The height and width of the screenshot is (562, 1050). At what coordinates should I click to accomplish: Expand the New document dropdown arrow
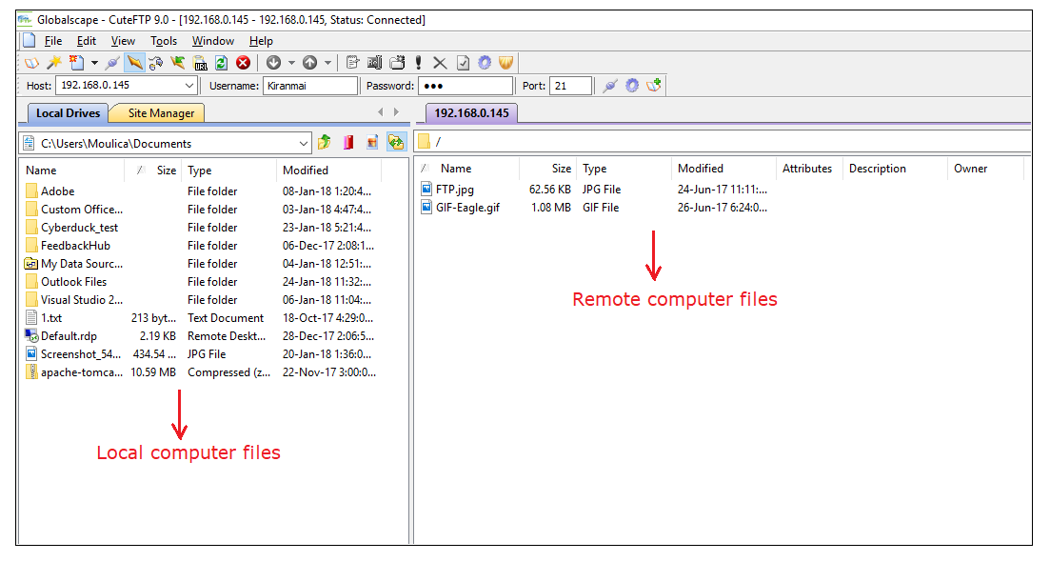click(94, 63)
